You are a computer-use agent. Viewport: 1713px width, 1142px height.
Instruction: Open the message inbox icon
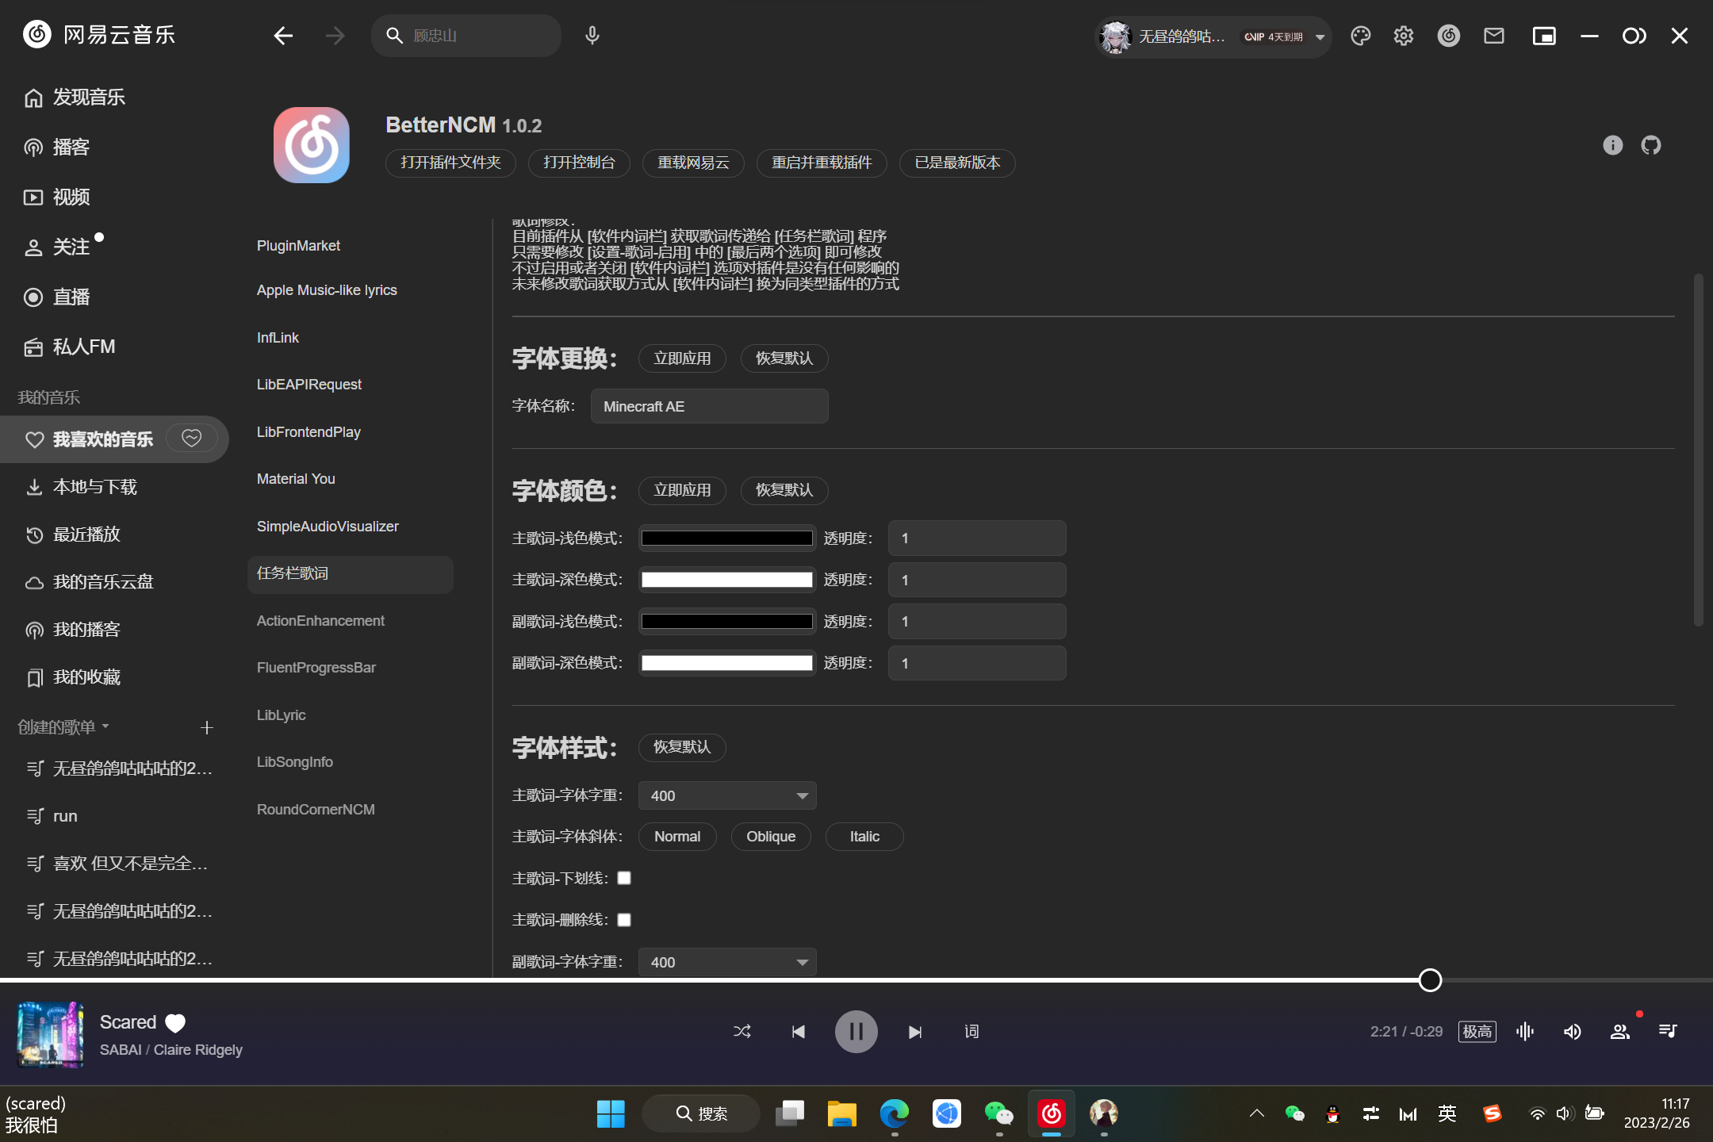coord(1493,36)
